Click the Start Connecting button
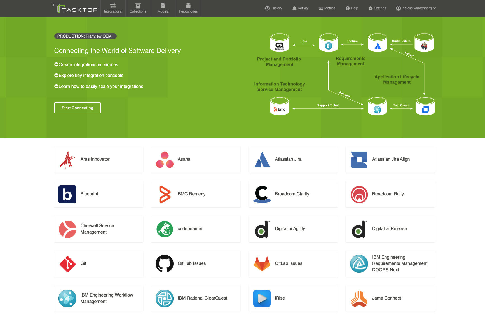Screen dimensions: 485x315 pyautogui.click(x=77, y=108)
